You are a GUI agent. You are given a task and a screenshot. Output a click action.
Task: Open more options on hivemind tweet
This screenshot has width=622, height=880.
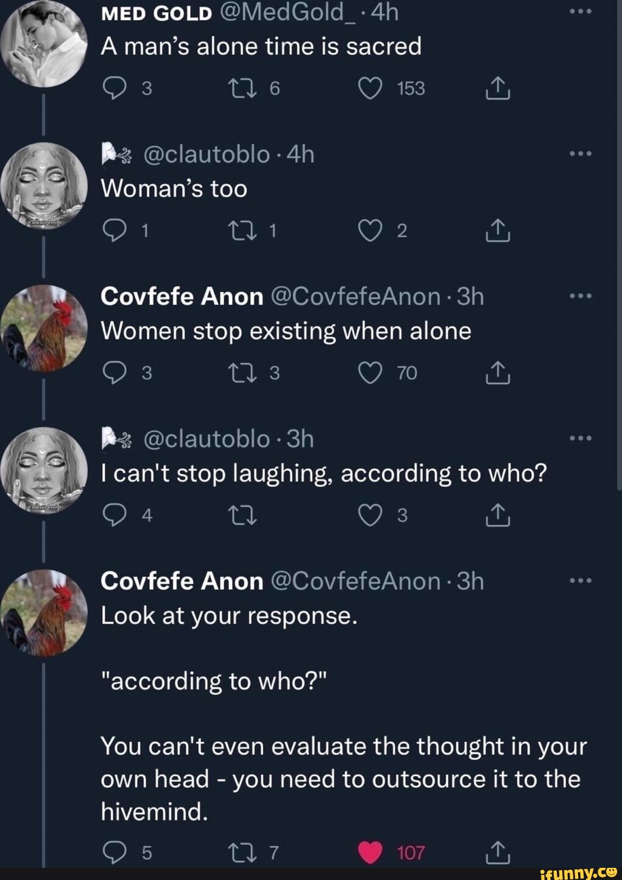point(580,581)
